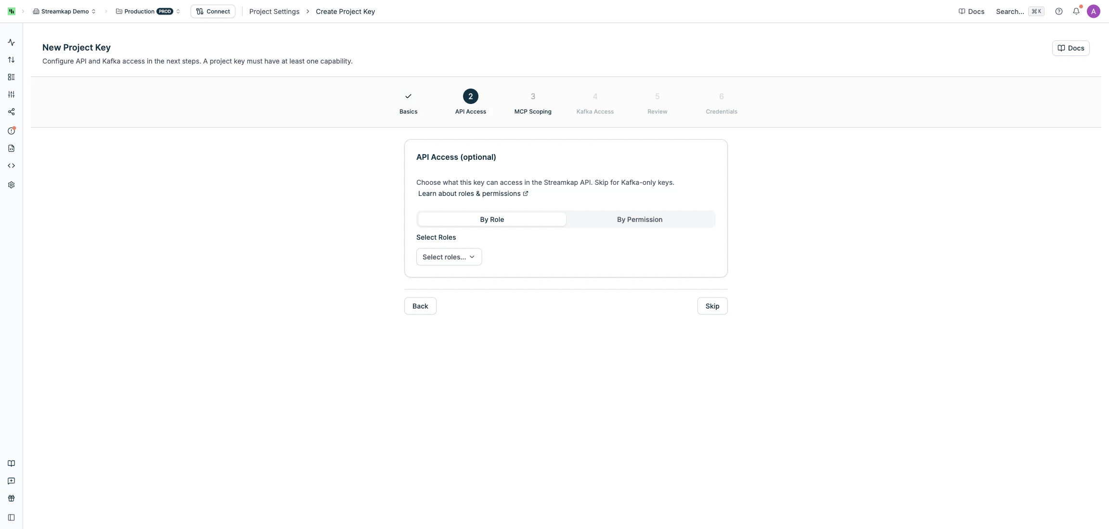The height and width of the screenshot is (529, 1109).
Task: Select the Credentials step label
Action: 721,111
